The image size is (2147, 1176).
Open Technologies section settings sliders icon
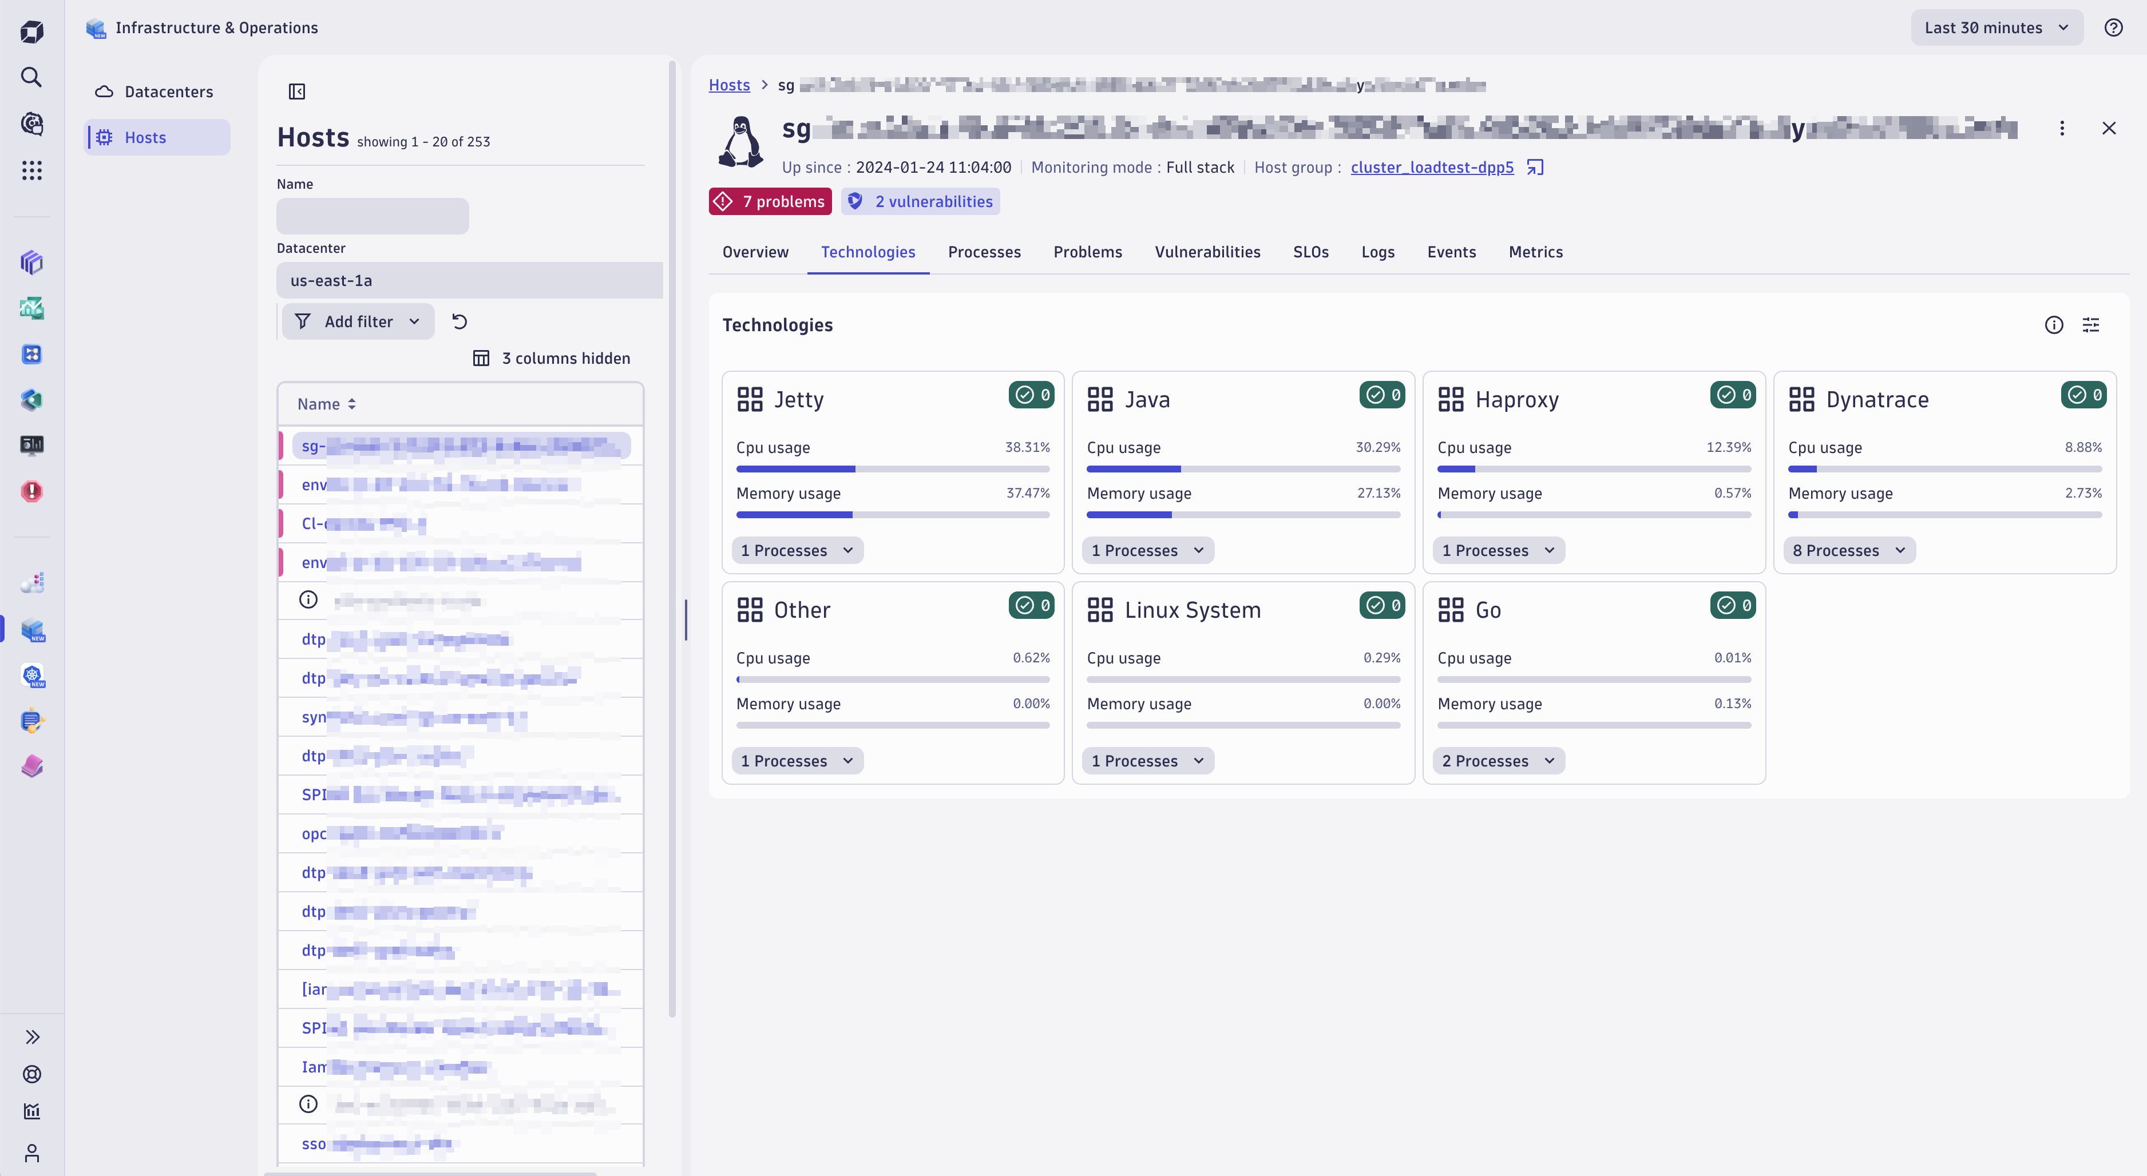pyautogui.click(x=2090, y=325)
